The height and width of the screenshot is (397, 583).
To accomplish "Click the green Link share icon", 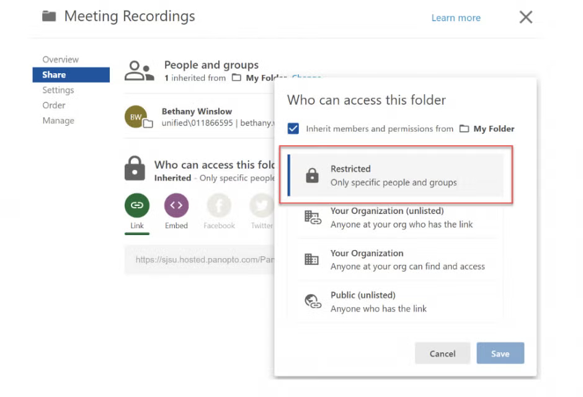I will (137, 205).
